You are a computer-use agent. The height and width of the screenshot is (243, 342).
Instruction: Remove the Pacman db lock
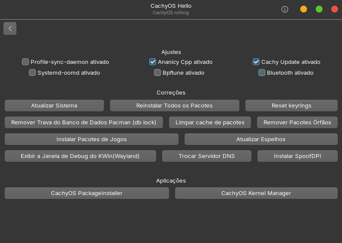click(x=84, y=123)
